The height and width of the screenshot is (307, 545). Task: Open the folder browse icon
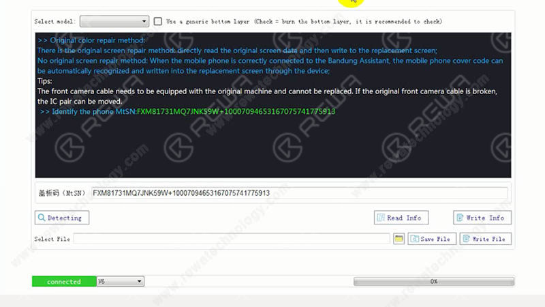(x=399, y=239)
